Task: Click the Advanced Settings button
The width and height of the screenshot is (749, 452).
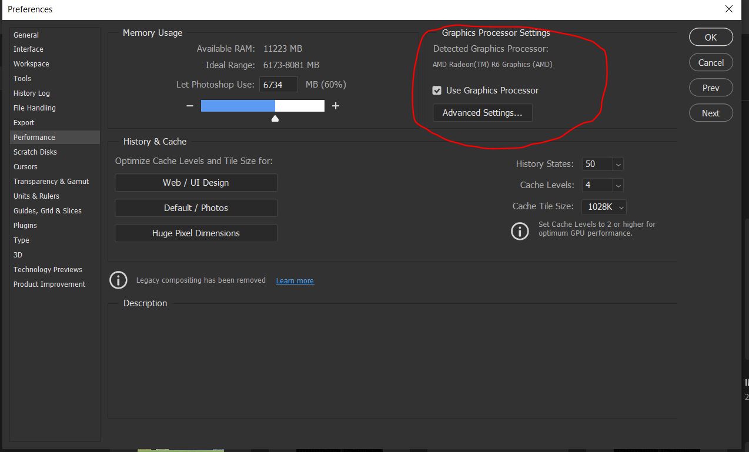Action: click(482, 112)
